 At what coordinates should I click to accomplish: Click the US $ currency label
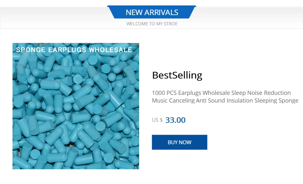pos(157,120)
